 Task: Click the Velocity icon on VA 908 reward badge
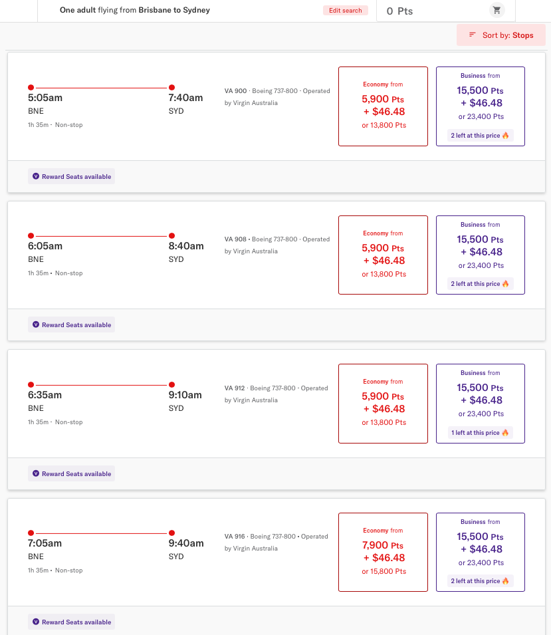point(36,325)
